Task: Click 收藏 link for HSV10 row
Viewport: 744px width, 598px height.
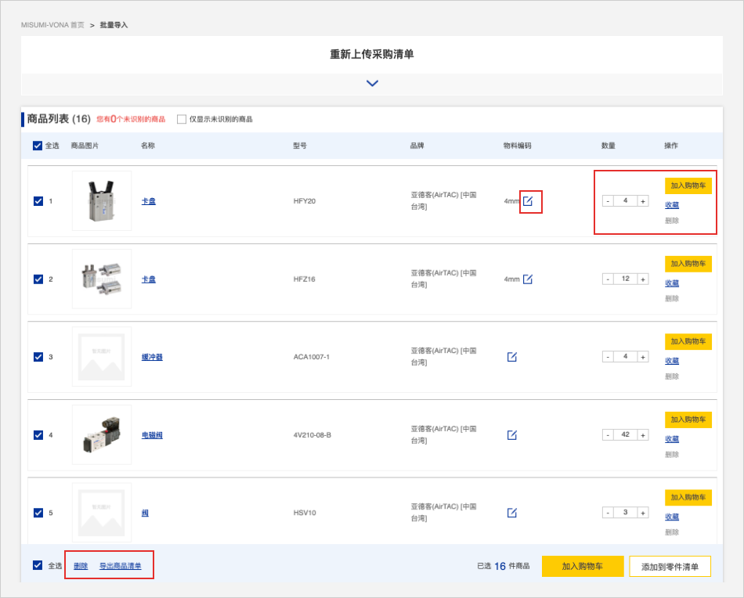Action: click(x=672, y=517)
